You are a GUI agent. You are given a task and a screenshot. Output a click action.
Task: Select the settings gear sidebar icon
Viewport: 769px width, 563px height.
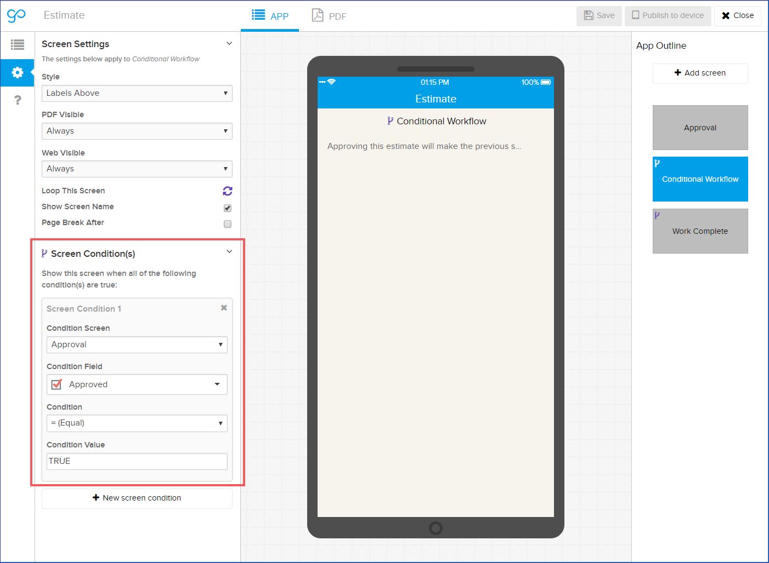[x=18, y=72]
